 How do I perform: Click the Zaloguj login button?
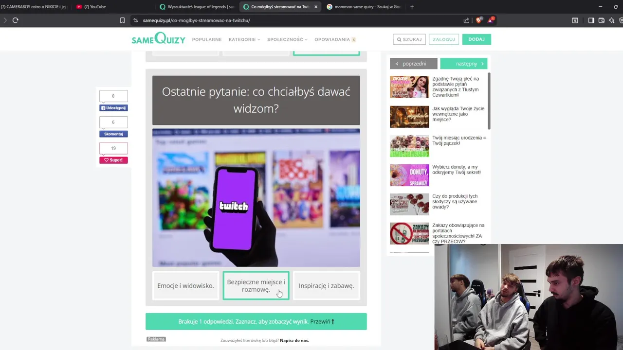click(444, 39)
